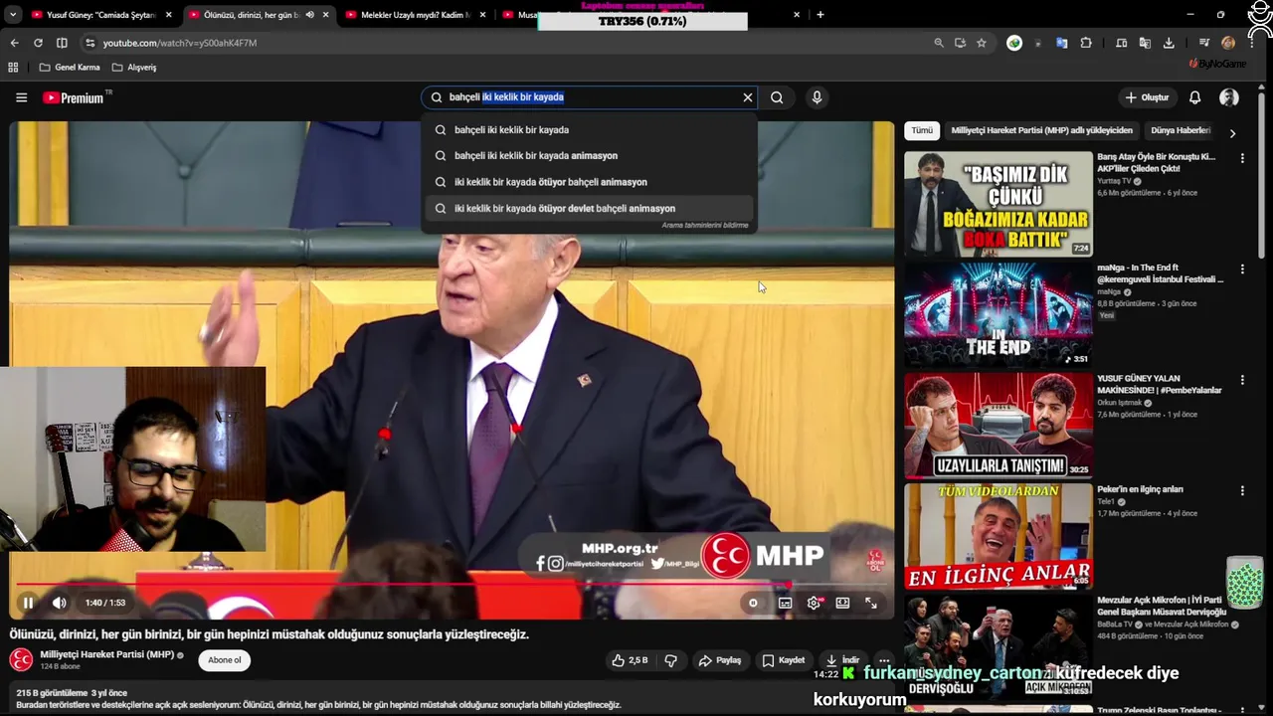1273x716 pixels.
Task: Select suggestion ending 'devlet bahçeli animasyon'
Action: tap(589, 208)
